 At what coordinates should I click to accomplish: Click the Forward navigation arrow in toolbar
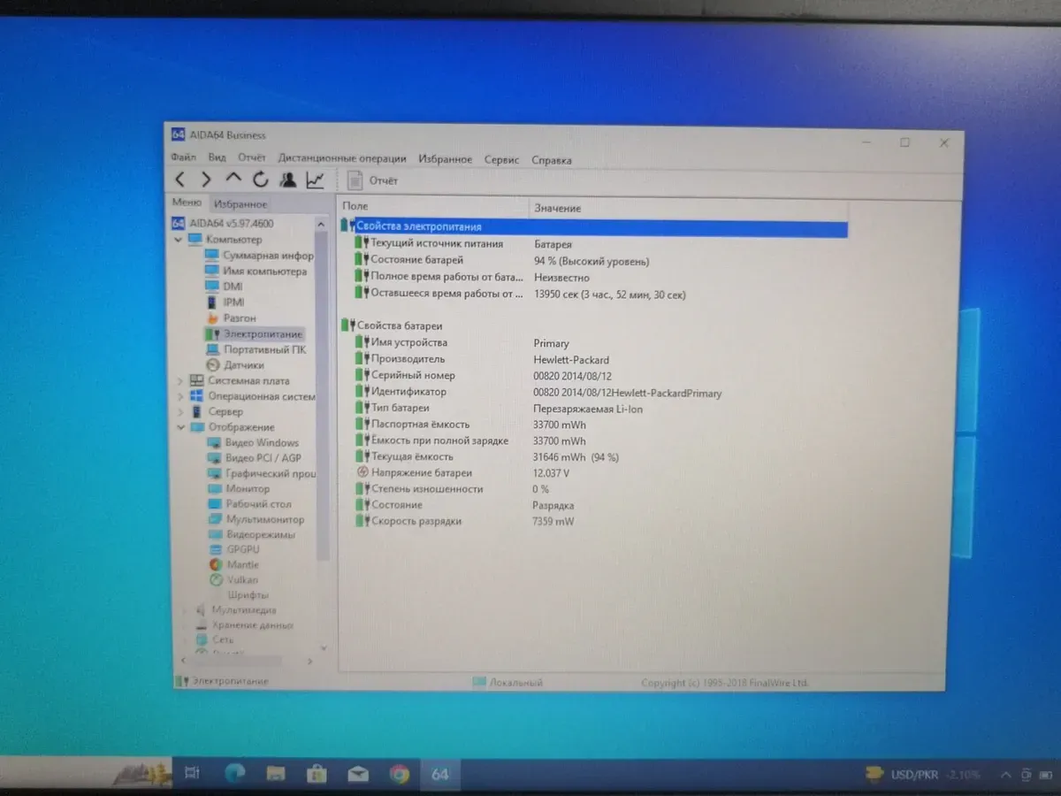pos(206,180)
